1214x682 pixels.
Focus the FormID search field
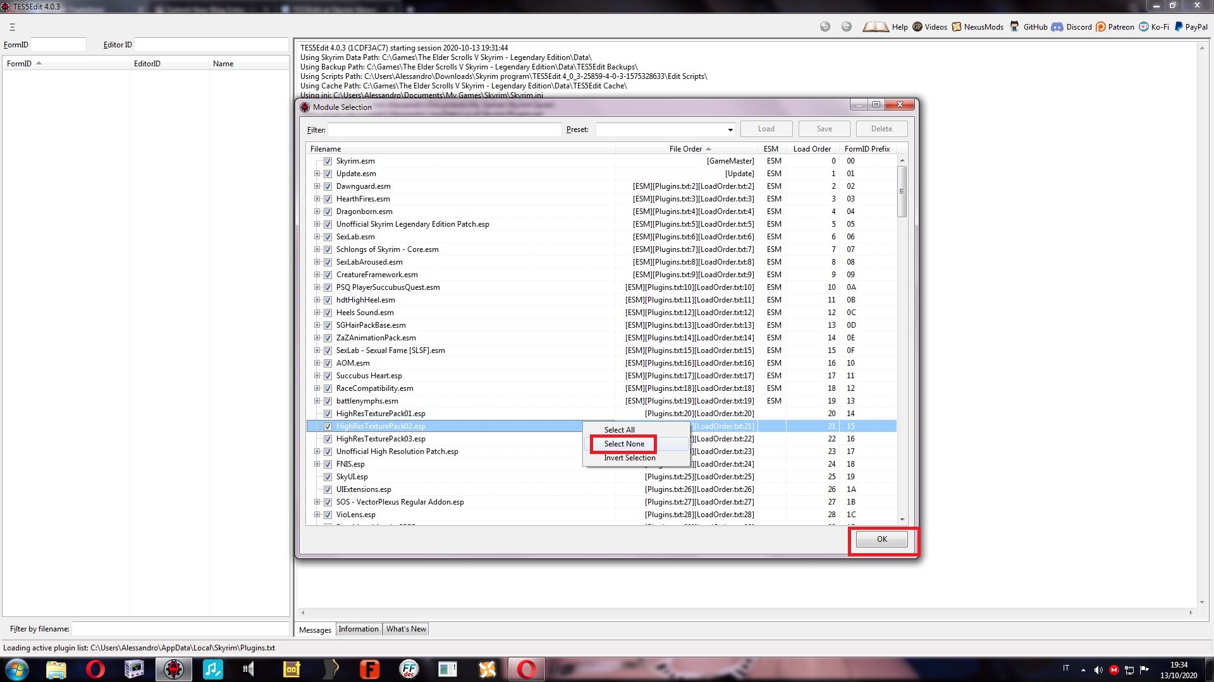pyautogui.click(x=58, y=45)
